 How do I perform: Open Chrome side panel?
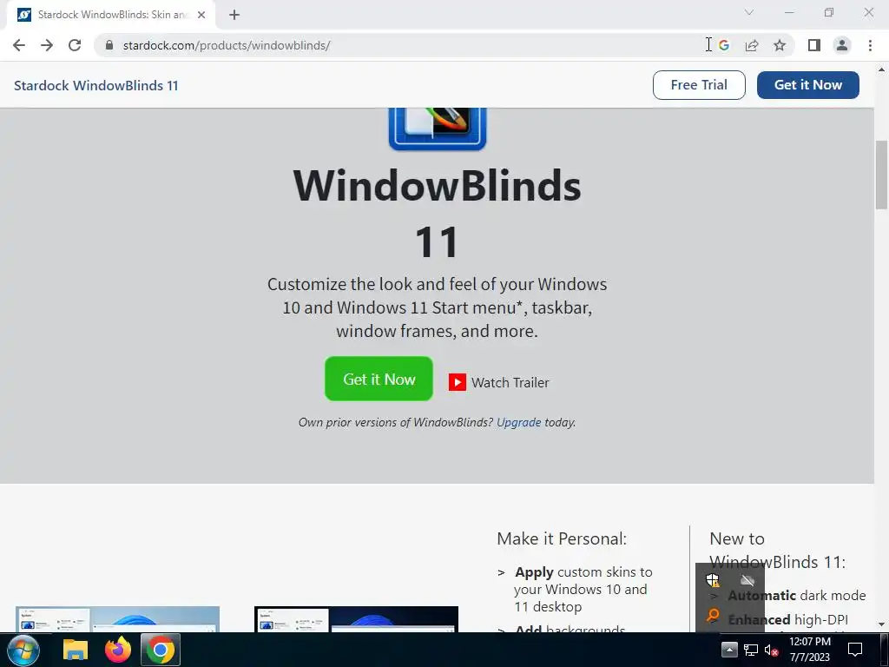coord(814,45)
